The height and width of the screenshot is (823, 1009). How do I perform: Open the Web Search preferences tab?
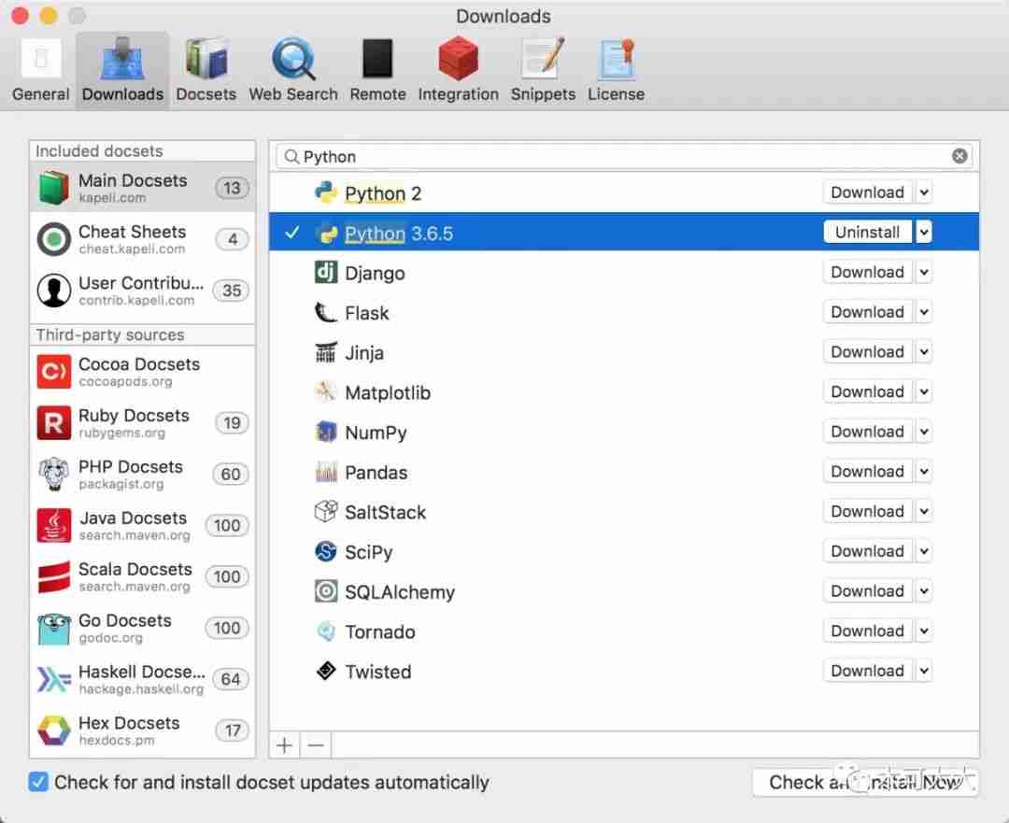click(292, 71)
